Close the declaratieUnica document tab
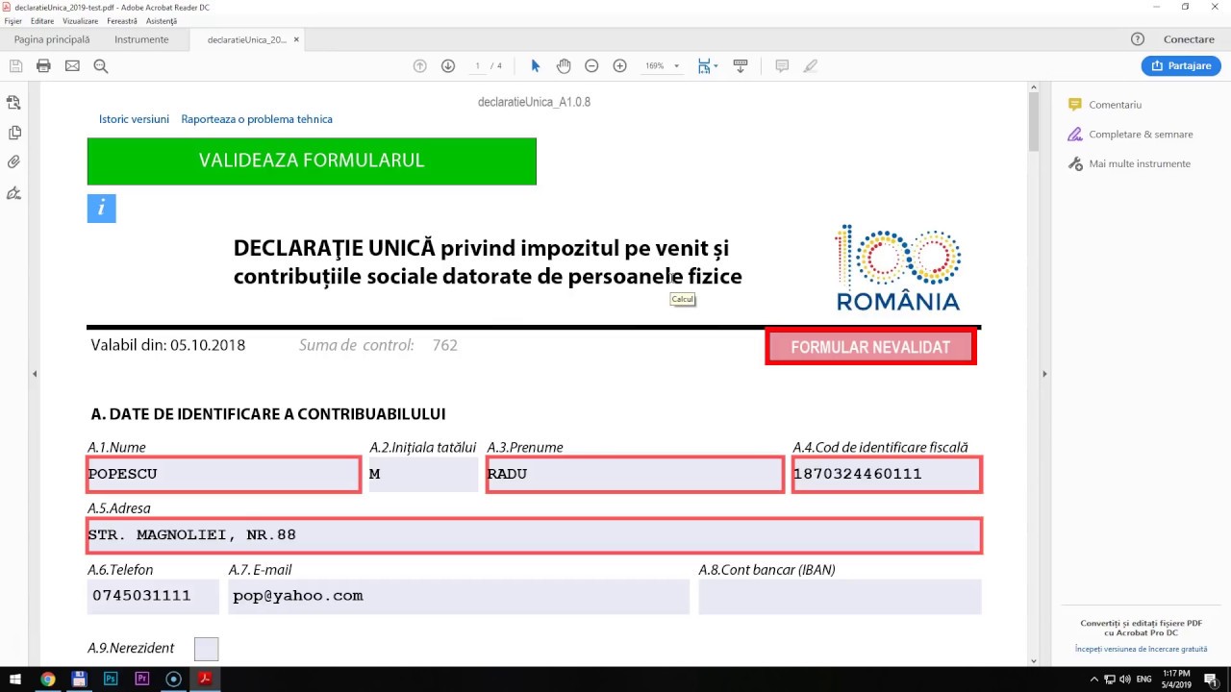1231x692 pixels. [x=297, y=39]
